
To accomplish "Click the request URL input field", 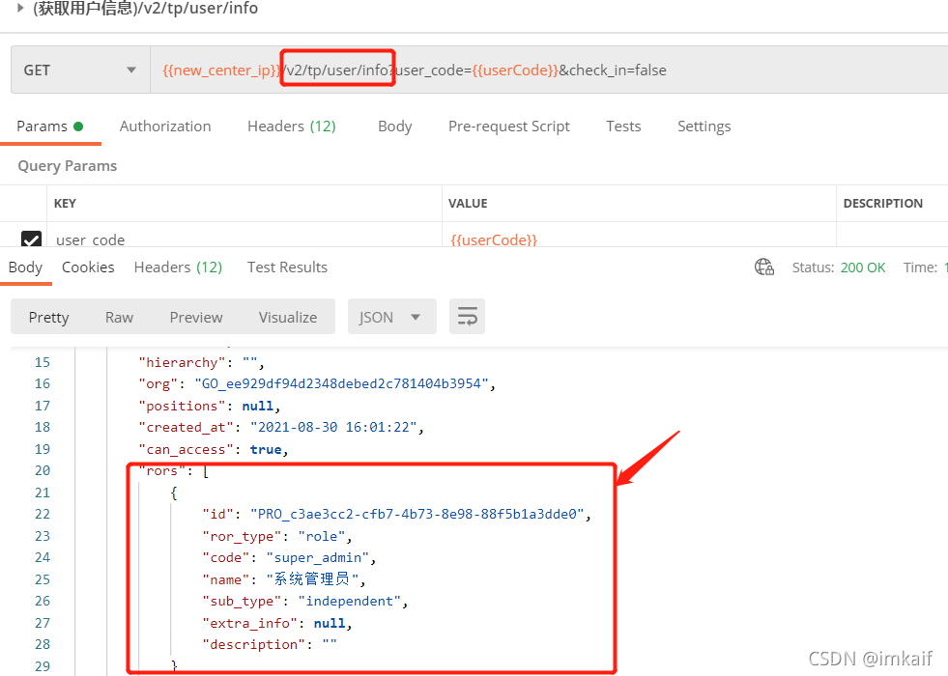I will [549, 70].
